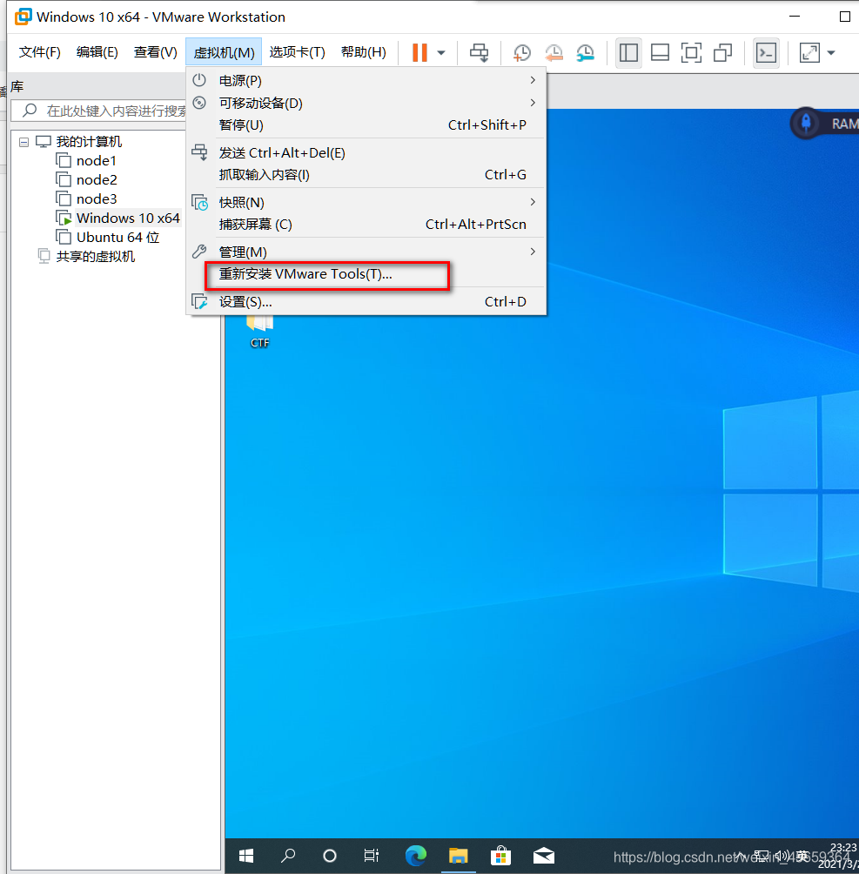
Task: Click the disc icon beside 可移动设备(D)
Action: [x=199, y=103]
